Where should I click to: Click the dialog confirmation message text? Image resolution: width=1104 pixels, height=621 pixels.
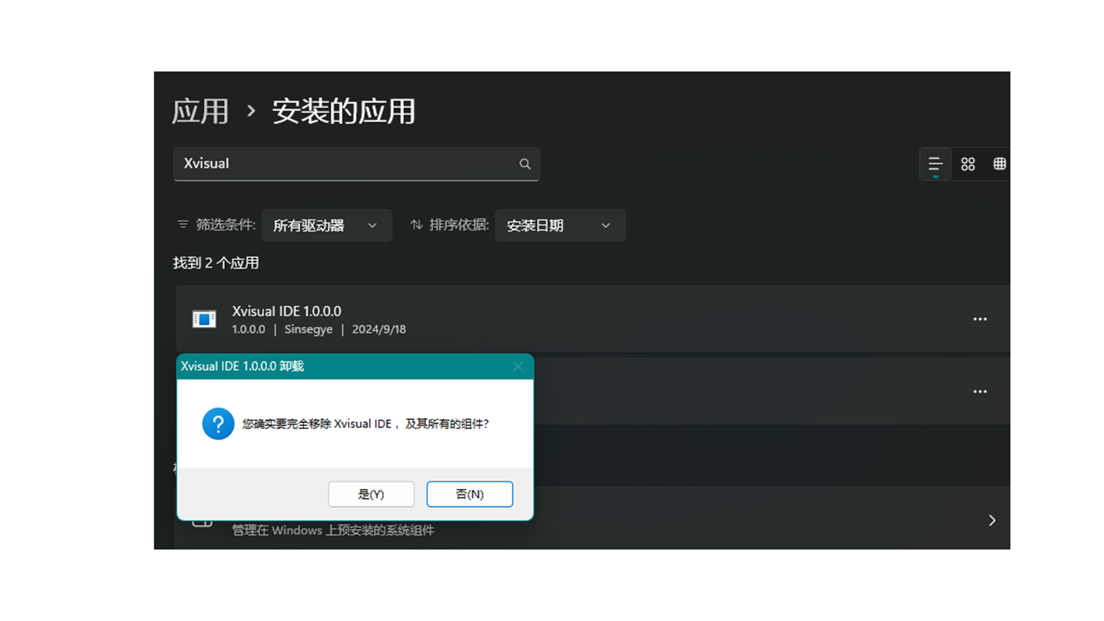click(x=366, y=424)
